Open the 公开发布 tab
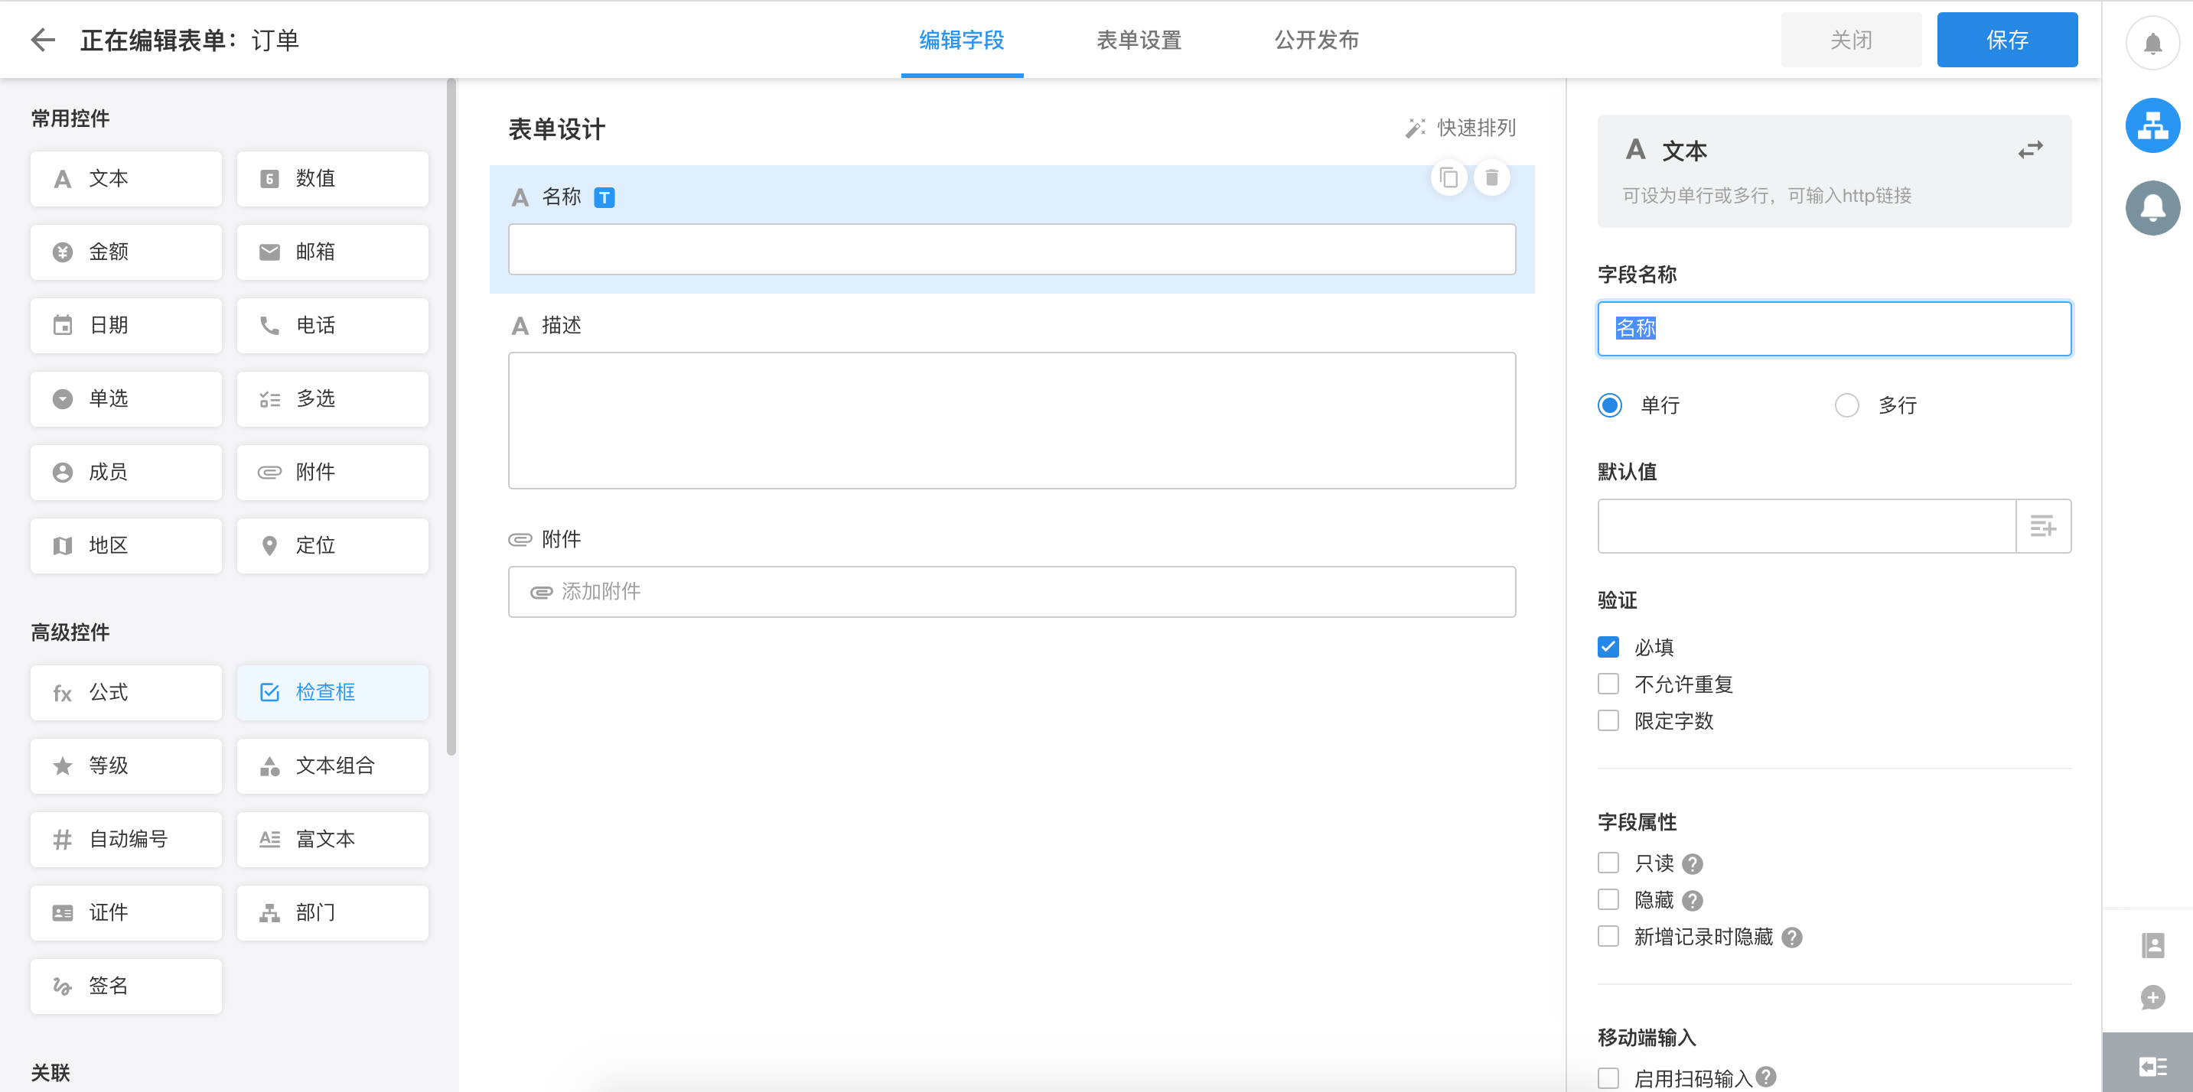Viewport: 2193px width, 1092px height. pos(1316,40)
